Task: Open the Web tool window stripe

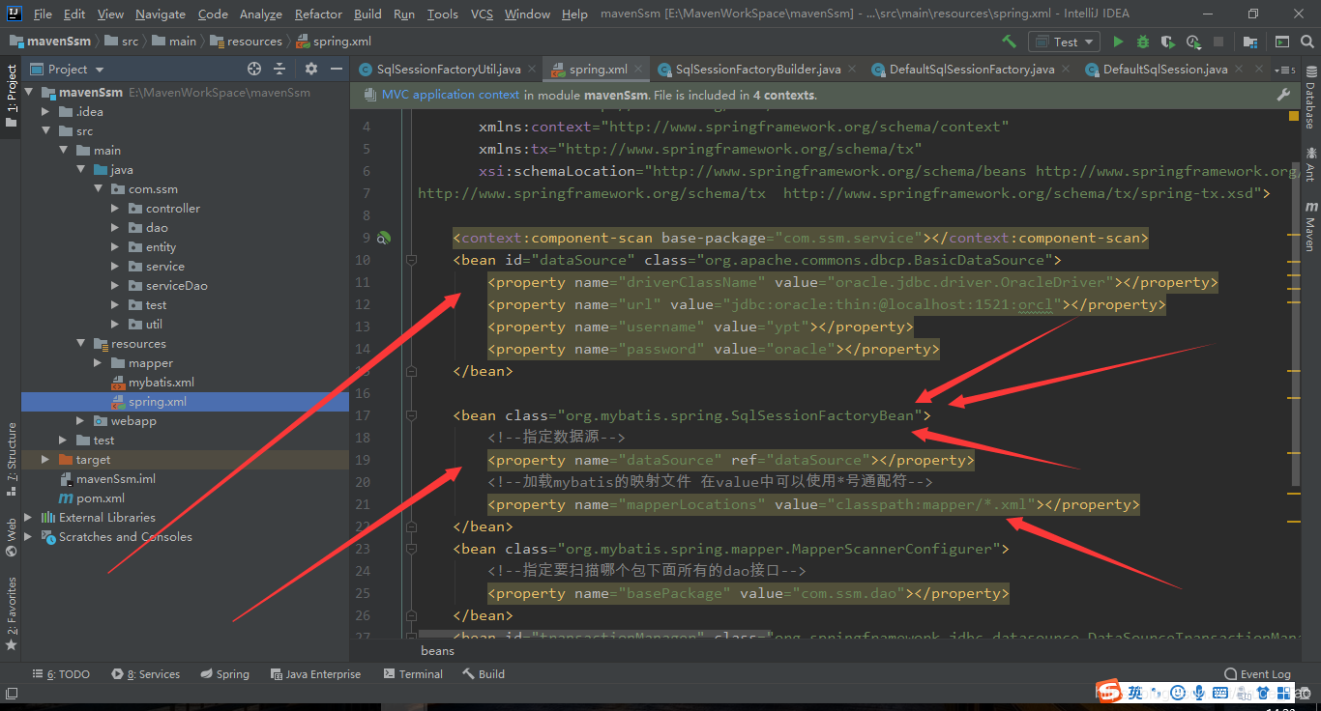Action: (11, 537)
